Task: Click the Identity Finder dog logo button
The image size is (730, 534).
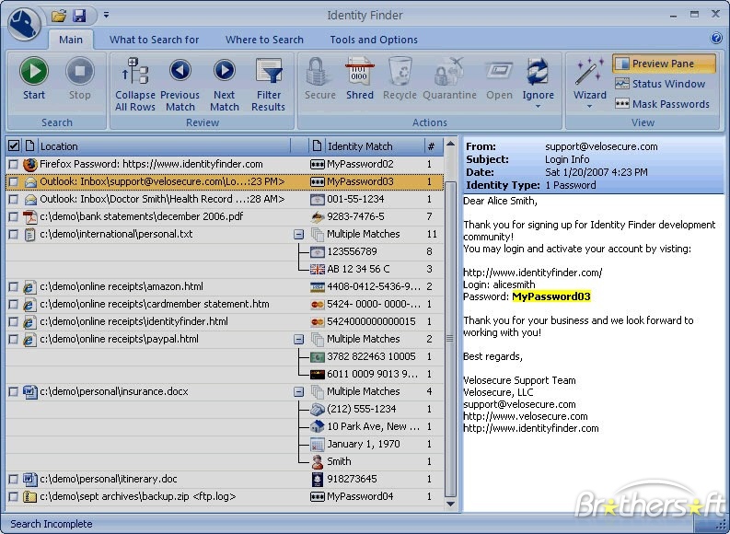Action: tap(24, 24)
